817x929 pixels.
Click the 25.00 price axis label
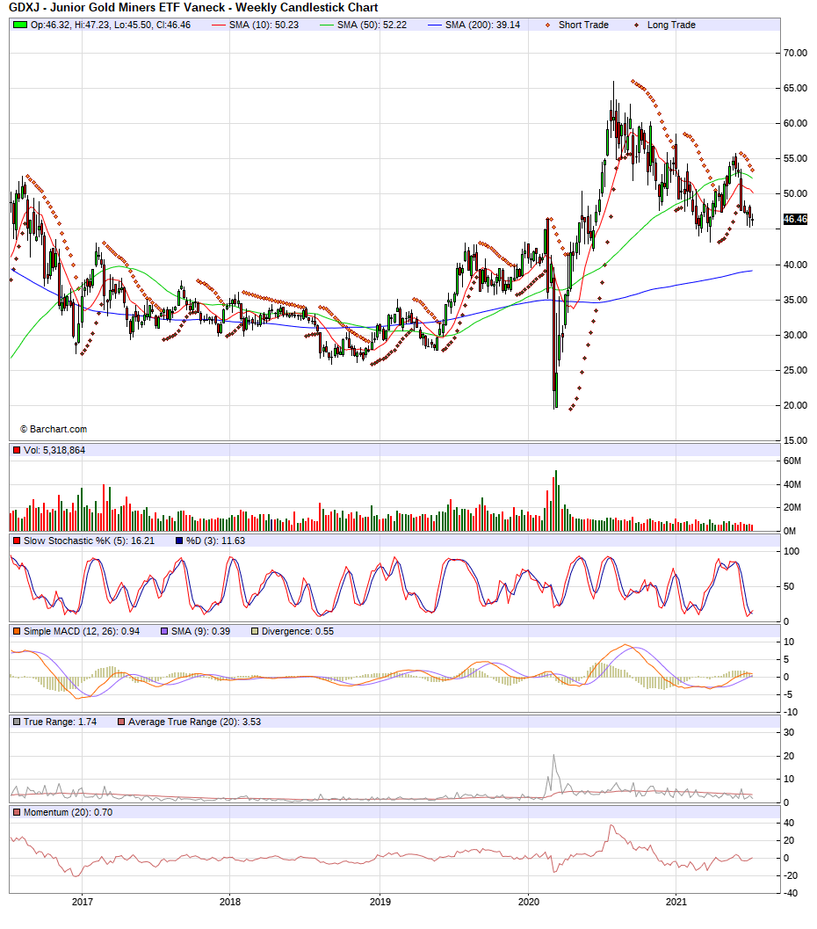pyautogui.click(x=795, y=370)
